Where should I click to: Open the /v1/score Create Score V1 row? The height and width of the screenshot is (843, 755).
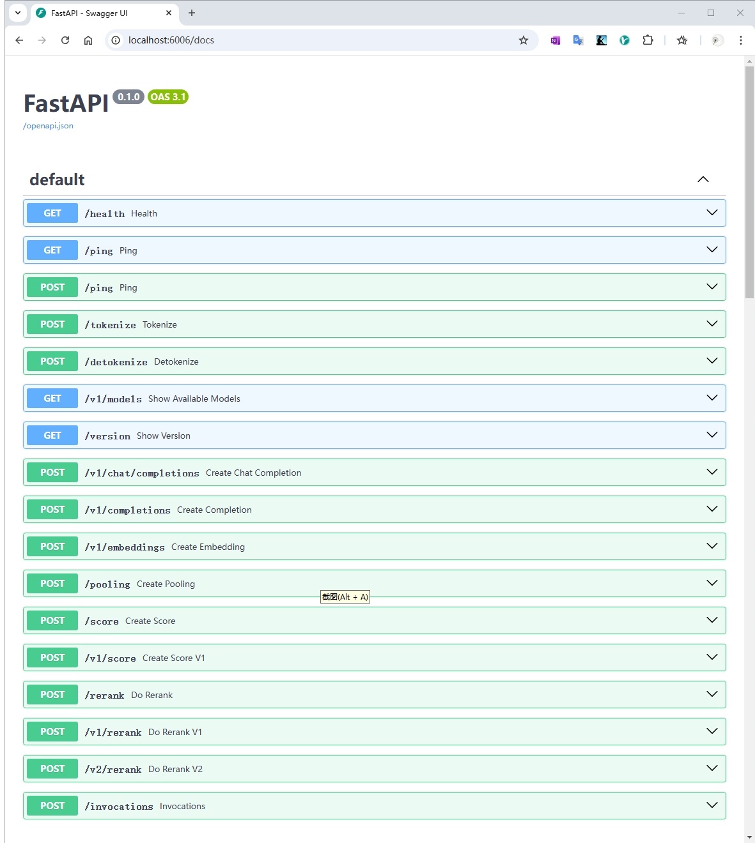point(375,658)
